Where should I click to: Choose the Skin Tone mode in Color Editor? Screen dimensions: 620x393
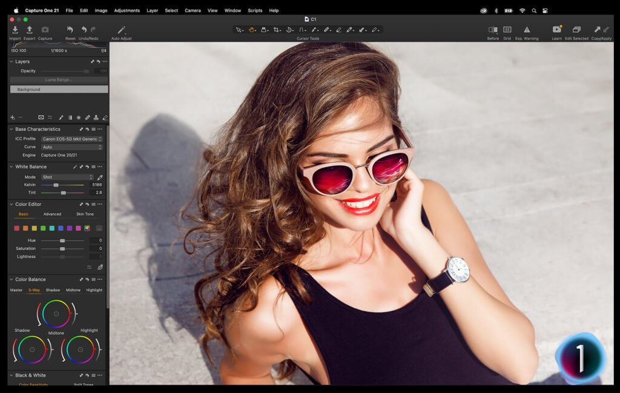pos(85,214)
